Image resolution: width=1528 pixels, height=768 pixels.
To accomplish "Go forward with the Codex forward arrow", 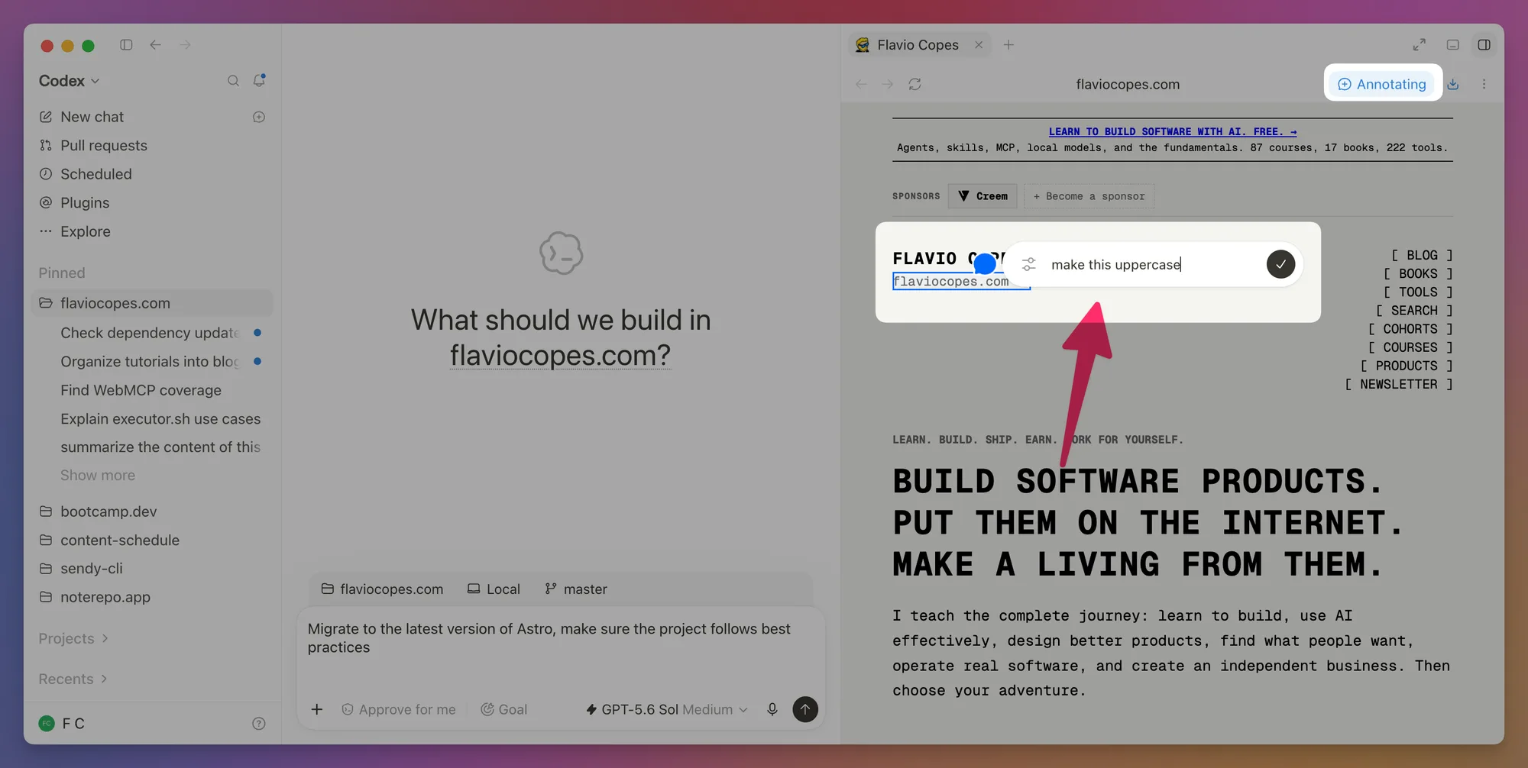I will (185, 45).
